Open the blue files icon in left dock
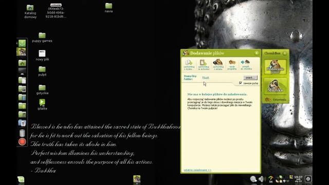 tap(22, 123)
